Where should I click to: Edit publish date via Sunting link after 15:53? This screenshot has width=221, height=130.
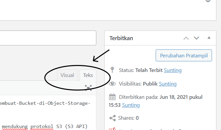tap(131, 105)
